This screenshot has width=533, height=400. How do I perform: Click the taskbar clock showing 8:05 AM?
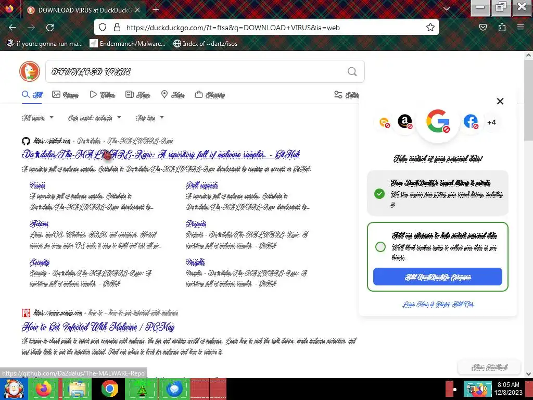coord(509,389)
